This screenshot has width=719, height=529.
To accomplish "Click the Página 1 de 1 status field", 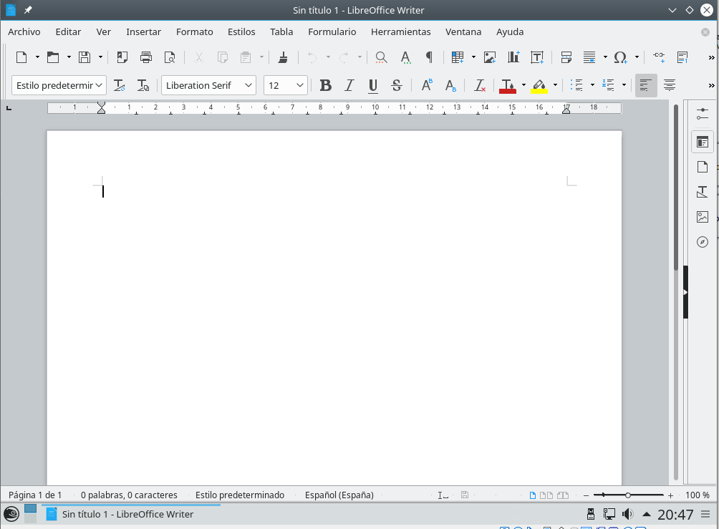I will (35, 495).
